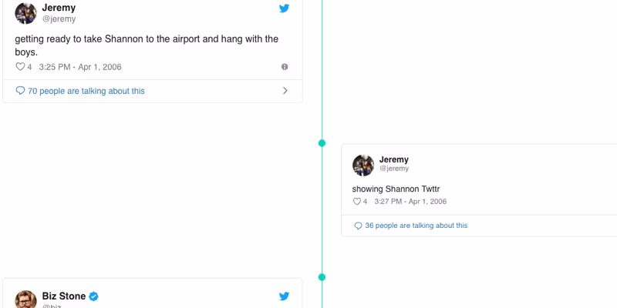
Task: Click speech bubble icon beside 70 people
Action: click(x=20, y=91)
